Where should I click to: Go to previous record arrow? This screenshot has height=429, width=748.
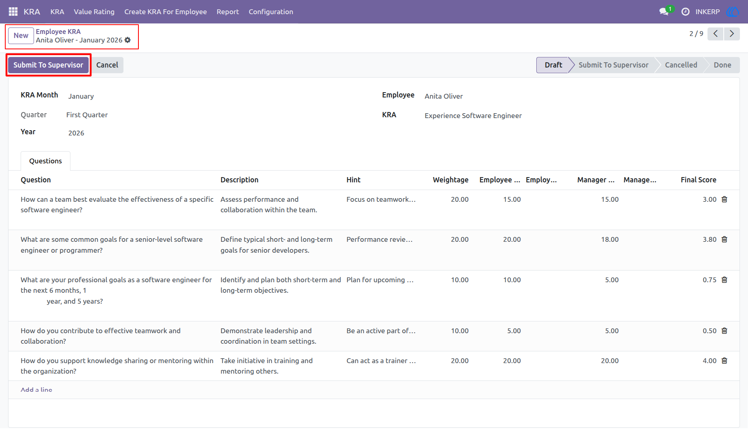point(716,34)
